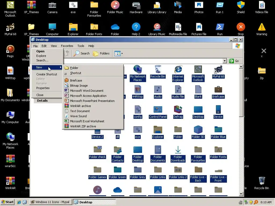Click the WinRAR desktop shortcut
Viewport: 275px width, 206px height.
click(x=10, y=183)
